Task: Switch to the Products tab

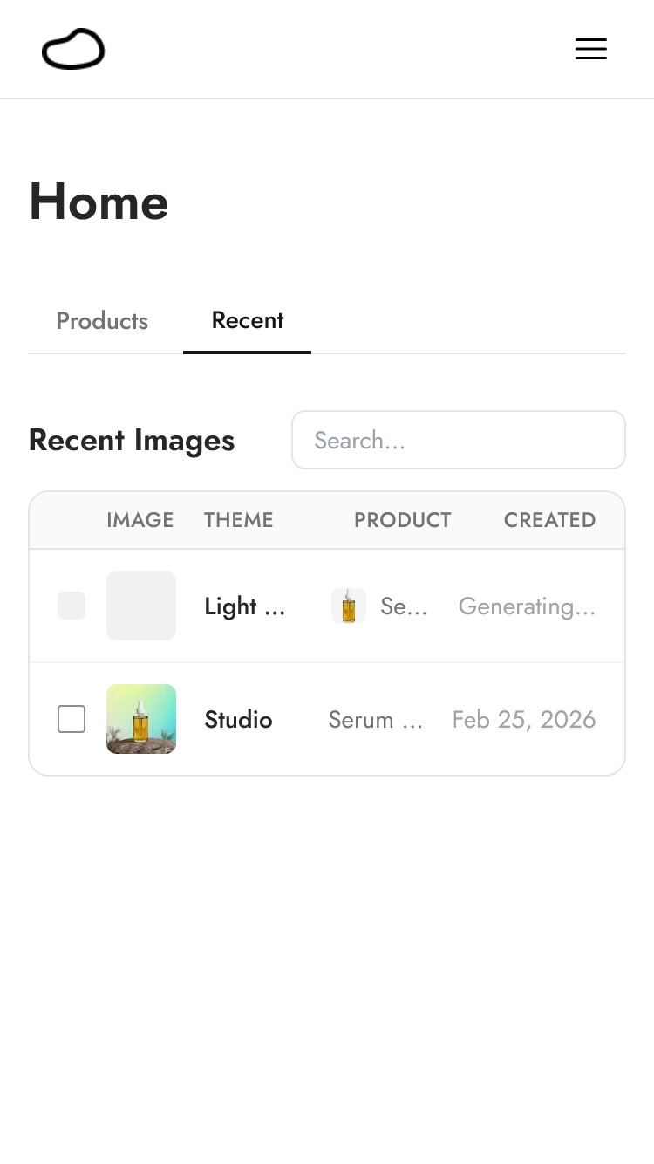Action: click(x=102, y=321)
